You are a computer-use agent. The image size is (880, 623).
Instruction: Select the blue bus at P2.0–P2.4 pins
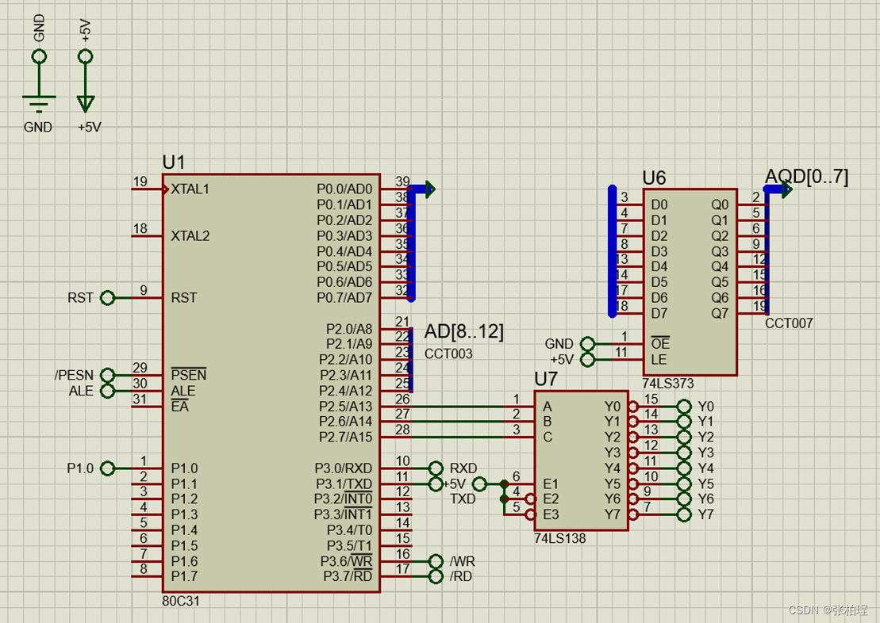click(411, 359)
